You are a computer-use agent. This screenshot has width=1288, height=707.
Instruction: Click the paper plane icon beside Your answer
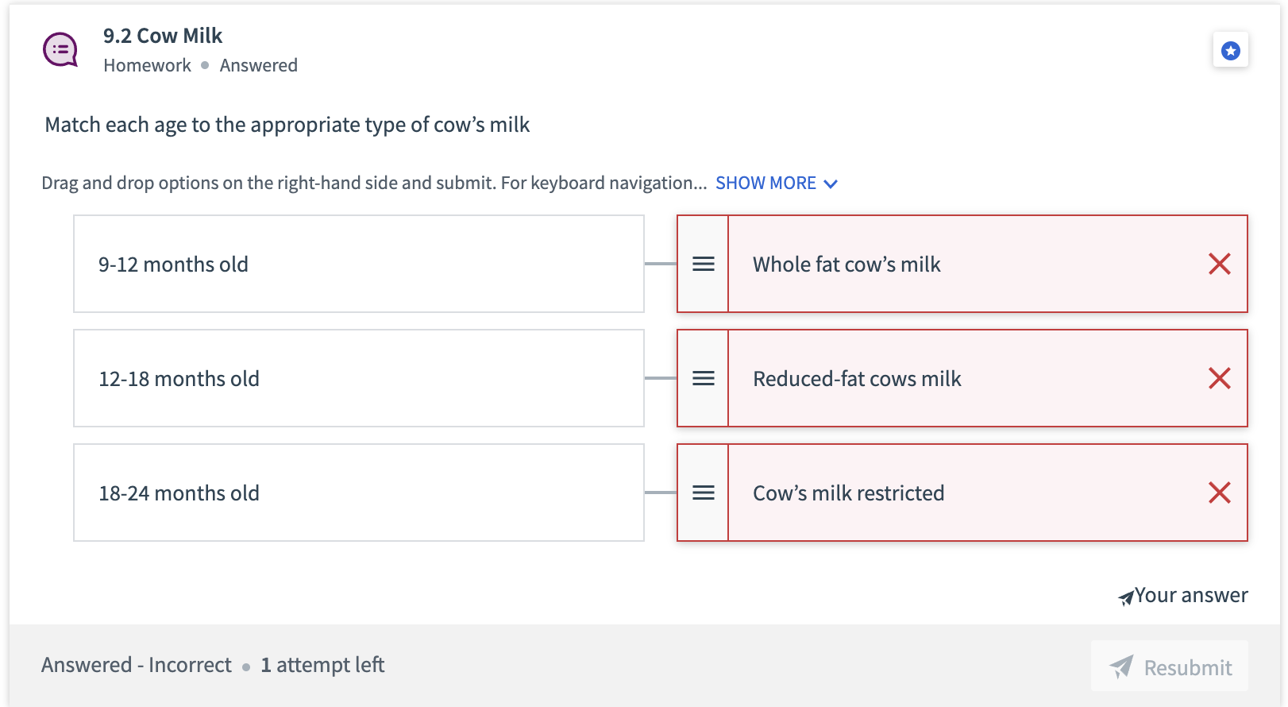point(1125,597)
